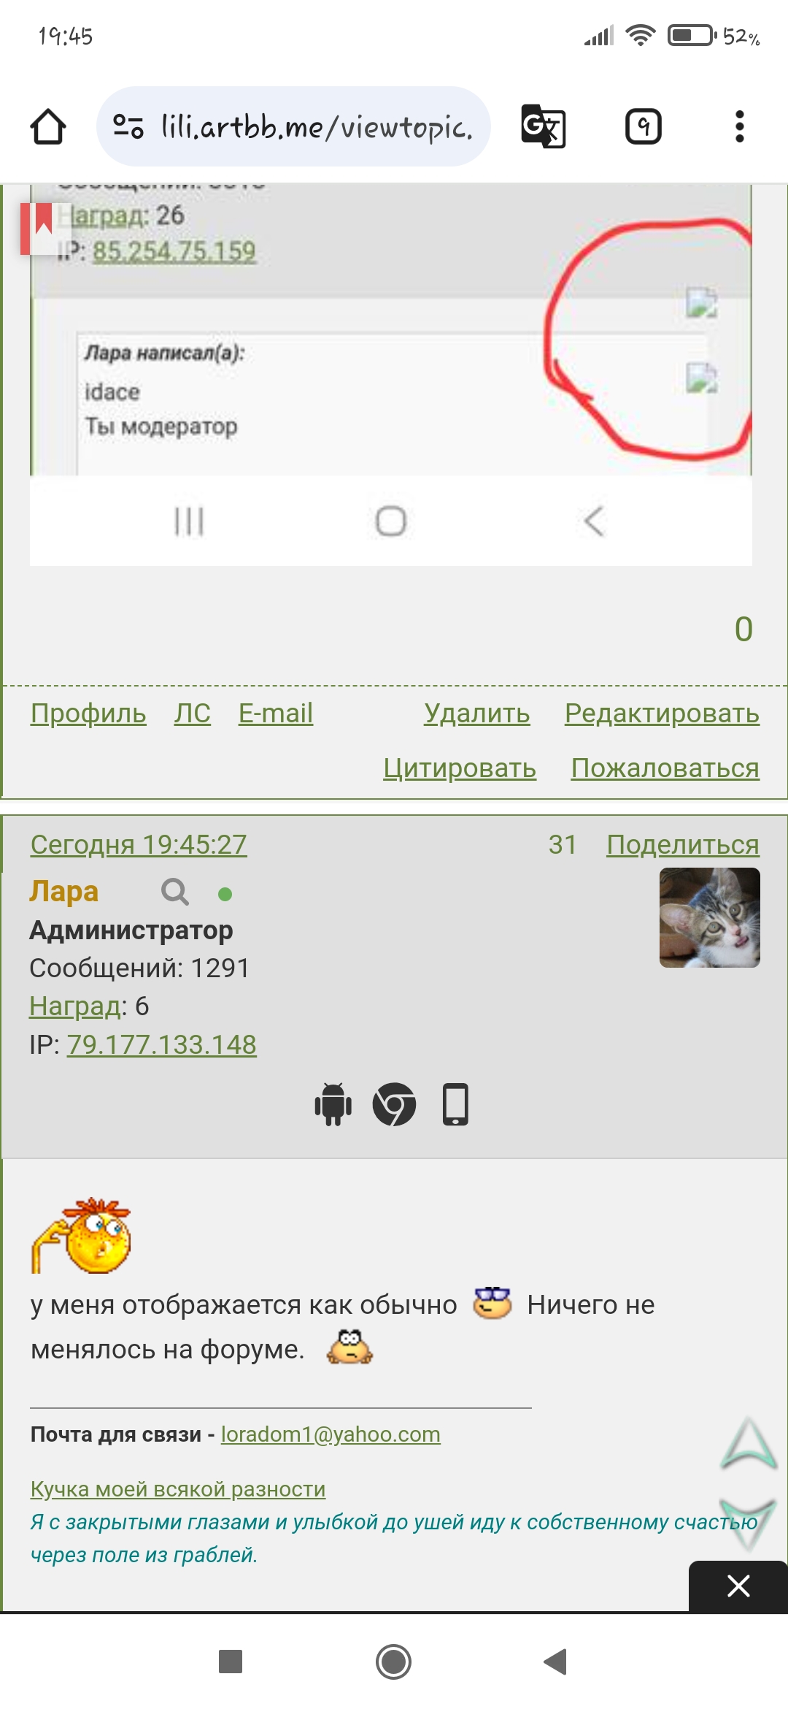
Task: Open the Chrome three-dot menu
Action: 740,126
